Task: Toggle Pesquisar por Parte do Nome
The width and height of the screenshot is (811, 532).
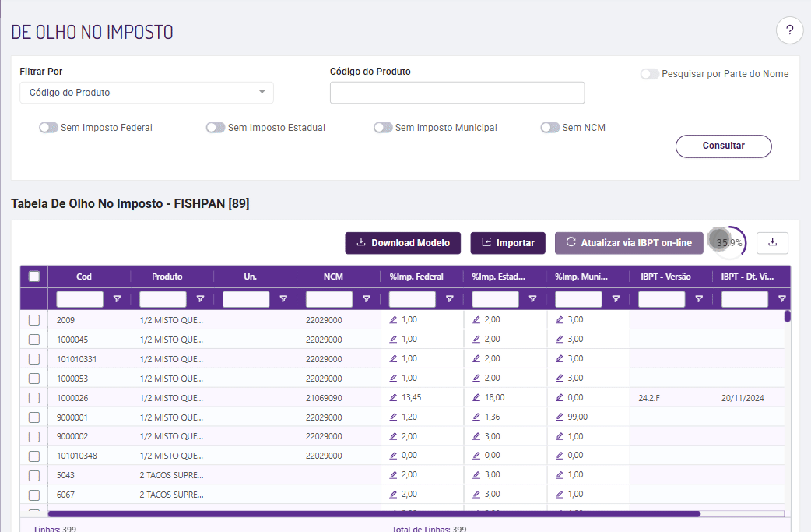Action: [650, 74]
